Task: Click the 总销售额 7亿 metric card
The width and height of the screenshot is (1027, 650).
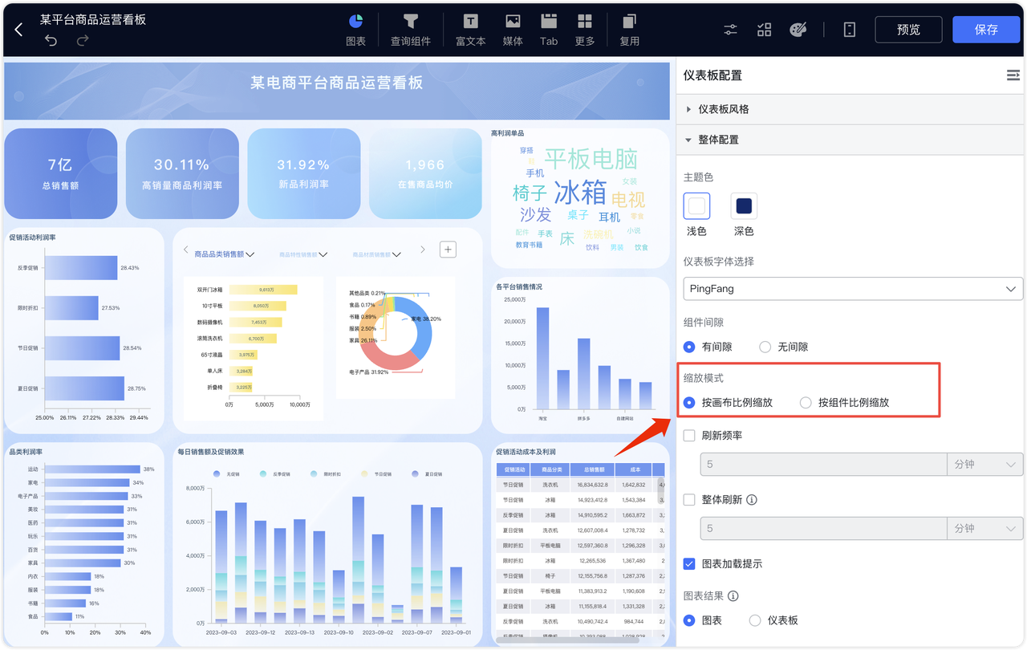Action: 61,173
